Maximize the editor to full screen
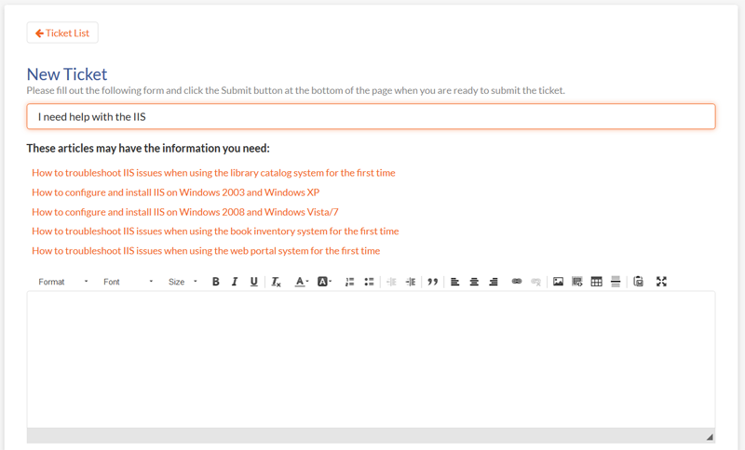This screenshot has width=745, height=450. pos(661,282)
